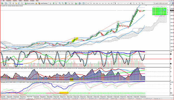Select the text drawing tool

pos(136,3)
